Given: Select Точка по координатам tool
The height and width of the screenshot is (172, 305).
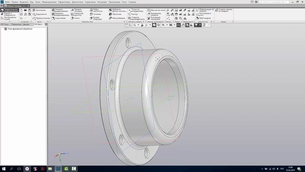Looking at the screenshot, I should click(136, 10).
